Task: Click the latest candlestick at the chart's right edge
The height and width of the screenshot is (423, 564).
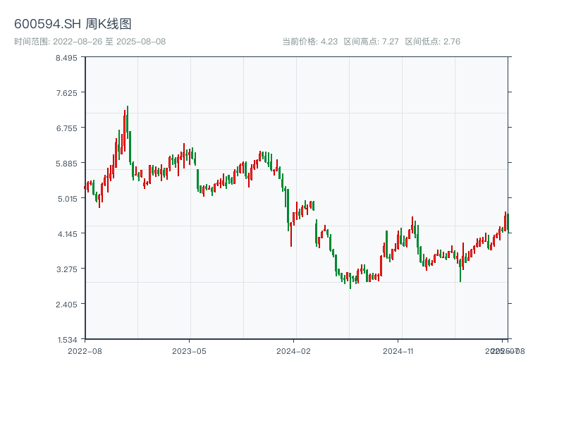Action: click(508, 222)
